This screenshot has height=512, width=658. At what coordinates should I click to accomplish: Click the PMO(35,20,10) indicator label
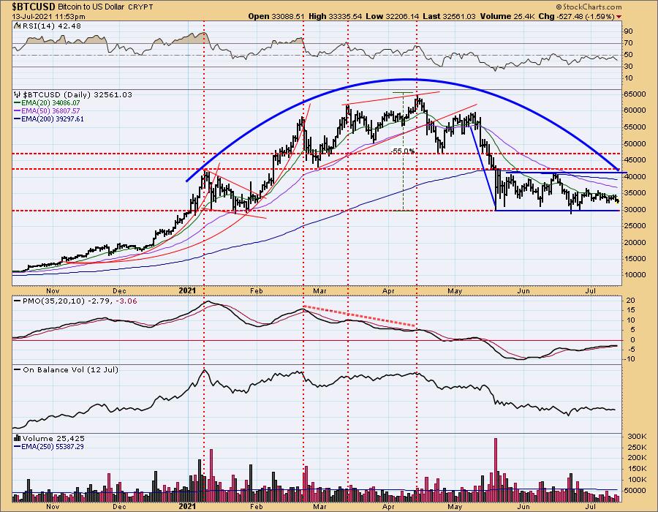tap(75, 301)
